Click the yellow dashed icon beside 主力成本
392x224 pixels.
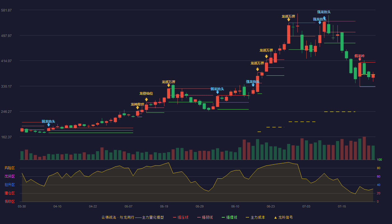(x=247, y=218)
